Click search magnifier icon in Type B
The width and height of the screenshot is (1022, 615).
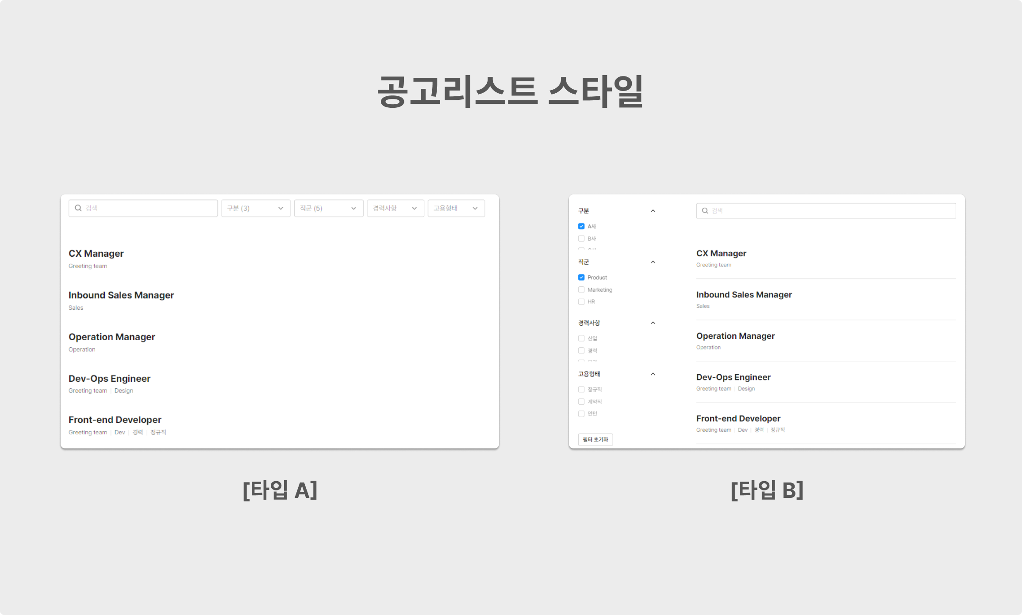pos(705,211)
